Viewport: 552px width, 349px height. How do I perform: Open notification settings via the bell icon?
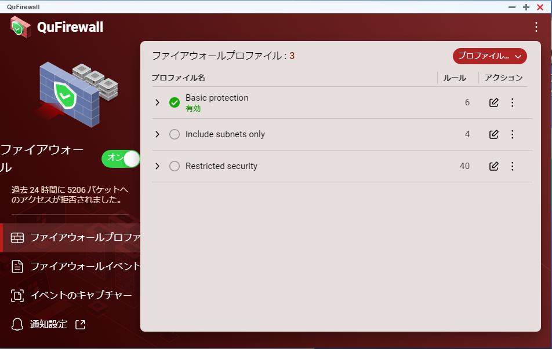(x=17, y=325)
